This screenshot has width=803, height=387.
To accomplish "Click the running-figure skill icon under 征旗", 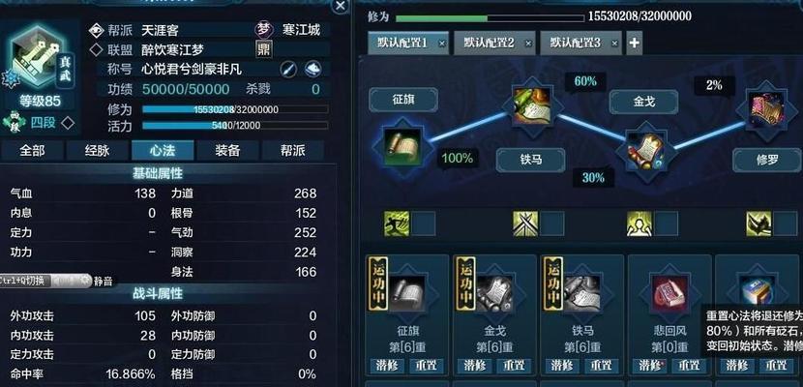I will pyautogui.click(x=397, y=223).
